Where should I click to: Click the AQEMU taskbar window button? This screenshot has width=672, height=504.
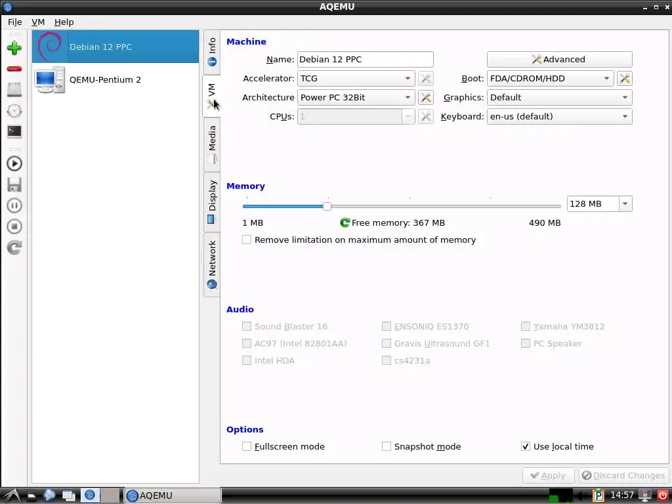173,495
